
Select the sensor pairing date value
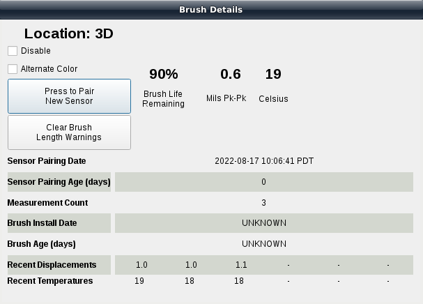click(x=264, y=161)
